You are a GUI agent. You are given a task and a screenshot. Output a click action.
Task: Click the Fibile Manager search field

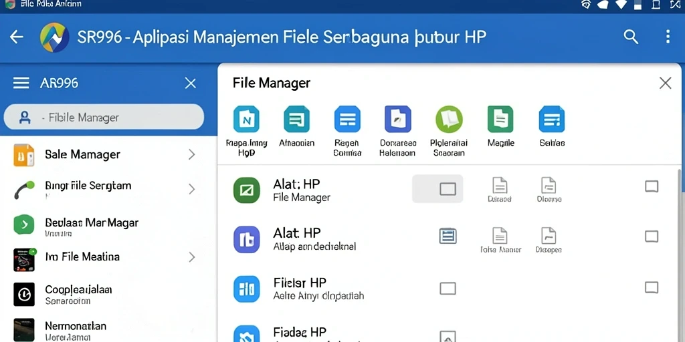(104, 118)
